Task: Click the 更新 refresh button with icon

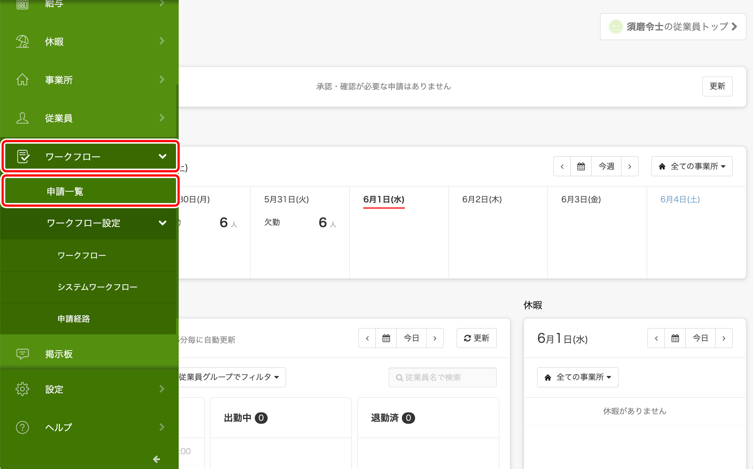Action: 477,338
